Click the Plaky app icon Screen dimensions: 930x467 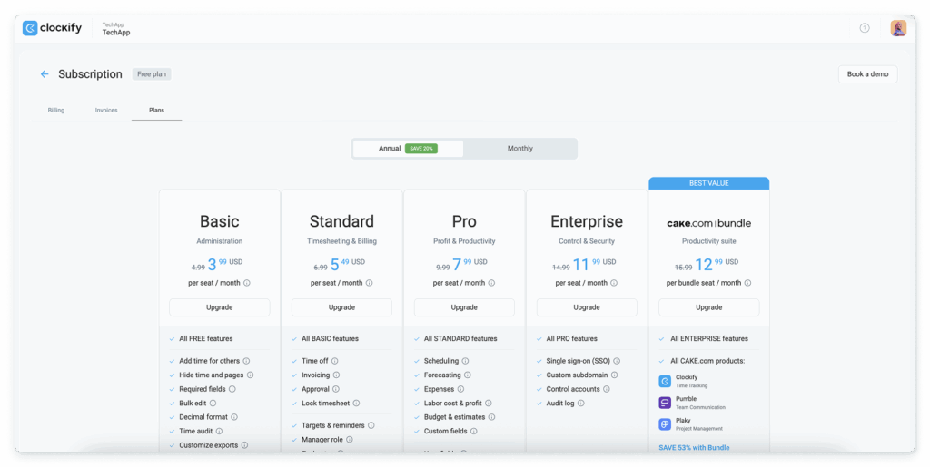coord(665,423)
